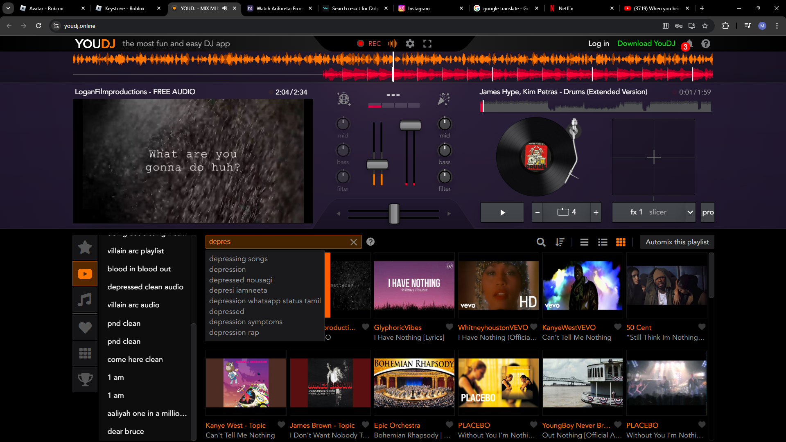Open Chrome three-dot menu
This screenshot has height=442, width=786.
pos(777,26)
